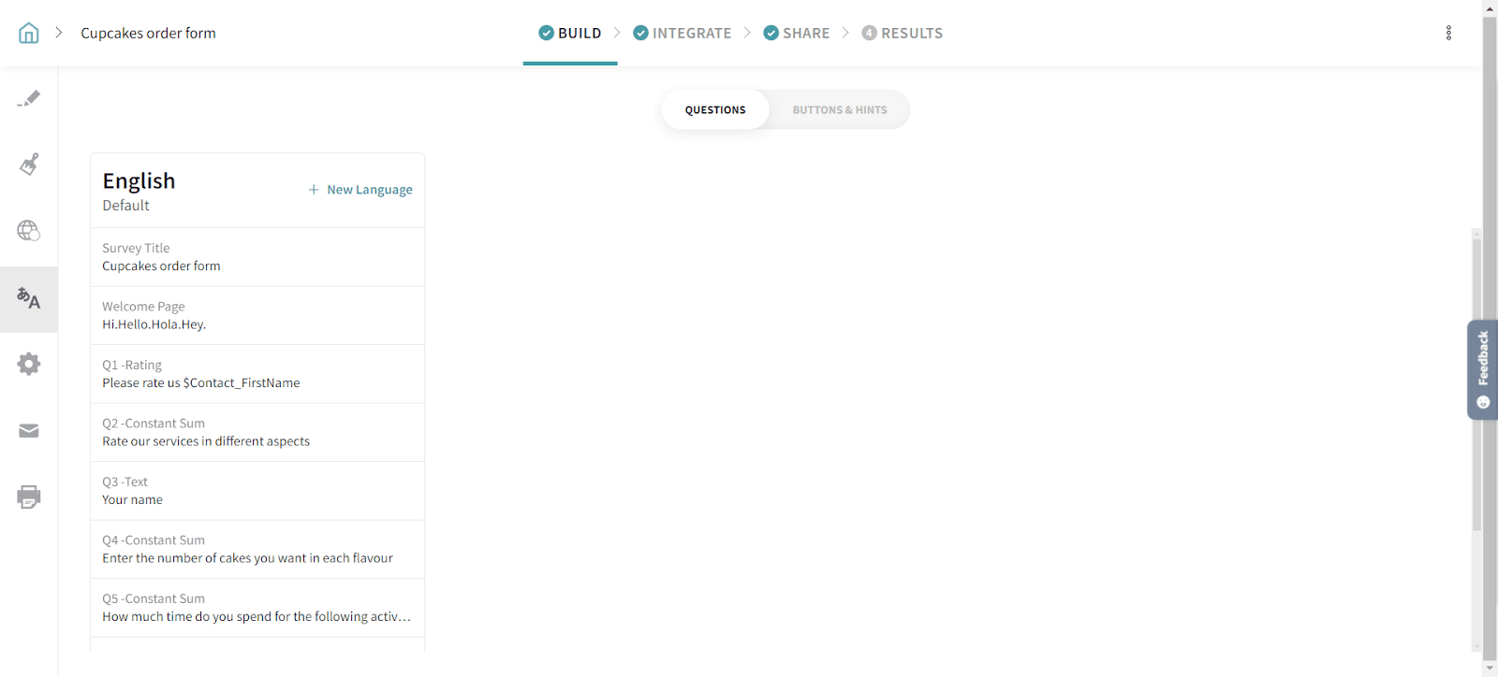Select Q1 Rating question entry
The height and width of the screenshot is (677, 1498).
point(257,374)
